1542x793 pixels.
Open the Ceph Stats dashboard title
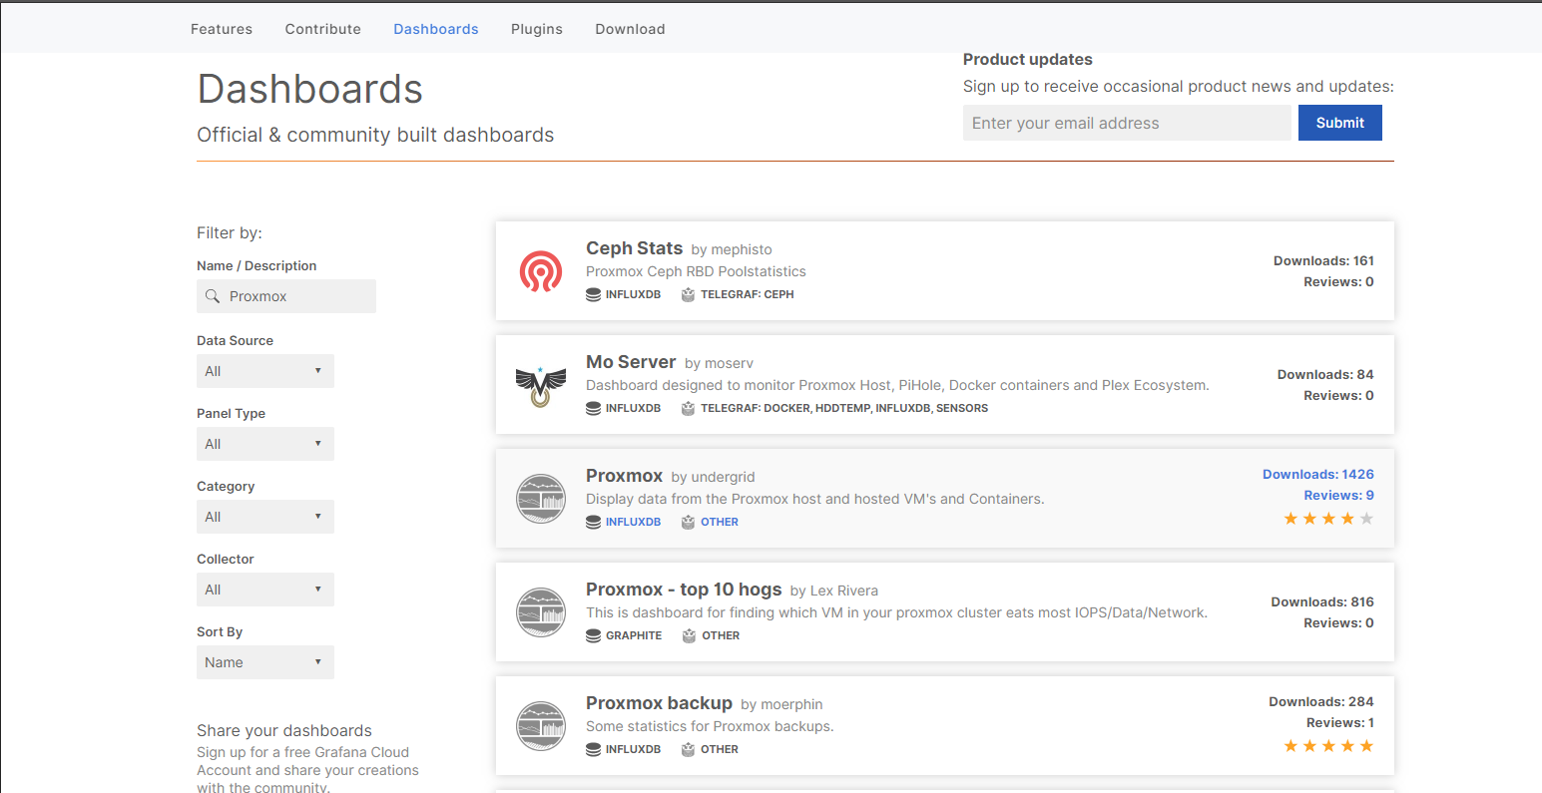tap(635, 248)
